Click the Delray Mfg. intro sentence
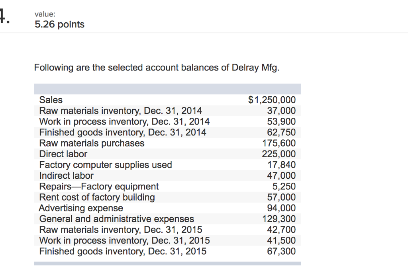The image size is (408, 279). [157, 68]
